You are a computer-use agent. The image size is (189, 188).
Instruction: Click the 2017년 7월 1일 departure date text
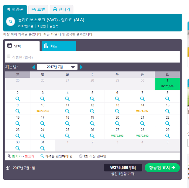point(24,168)
